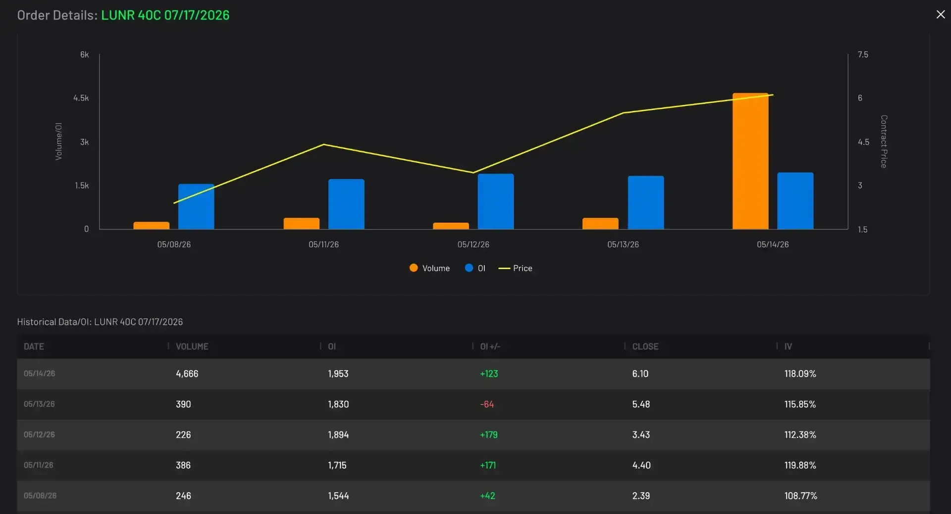Click OI value 1,953

[338, 374]
